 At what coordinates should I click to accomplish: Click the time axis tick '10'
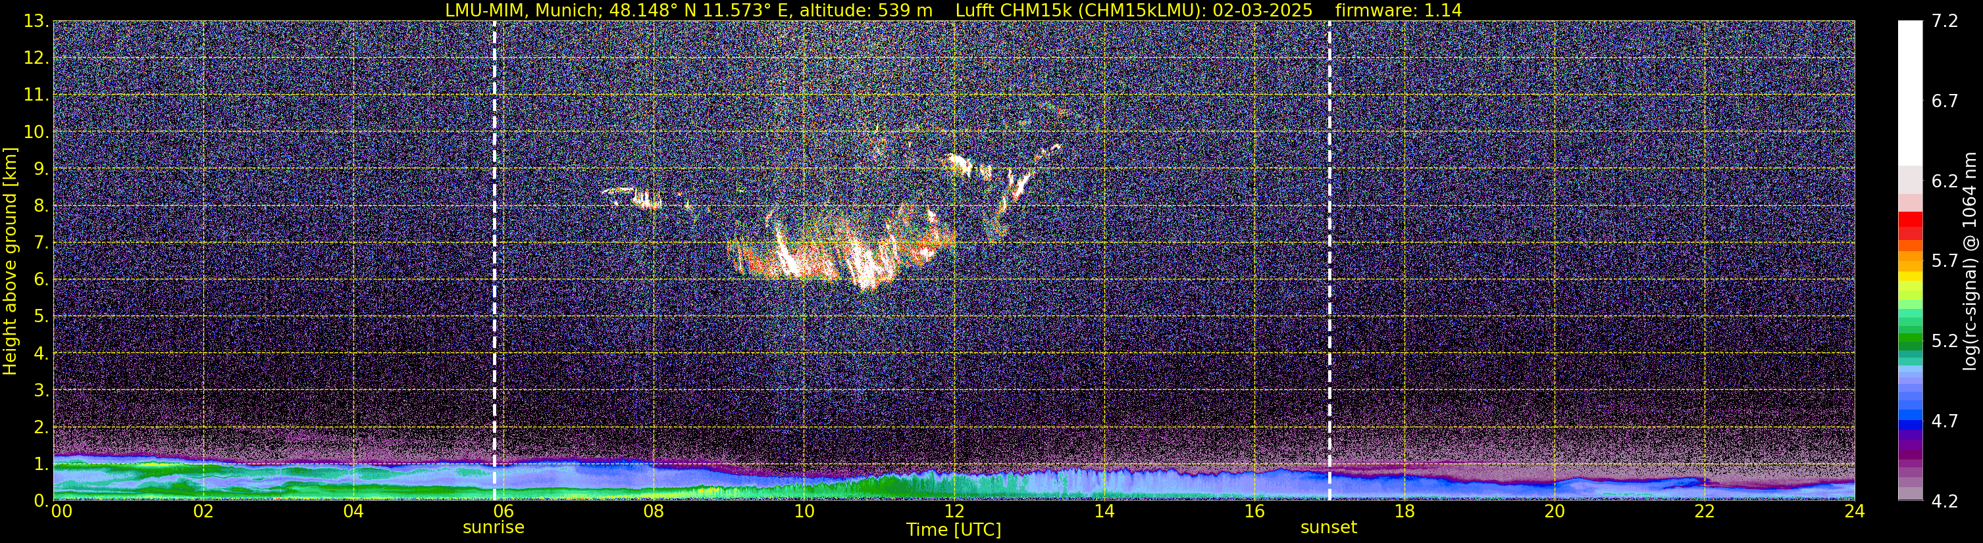pos(804,511)
